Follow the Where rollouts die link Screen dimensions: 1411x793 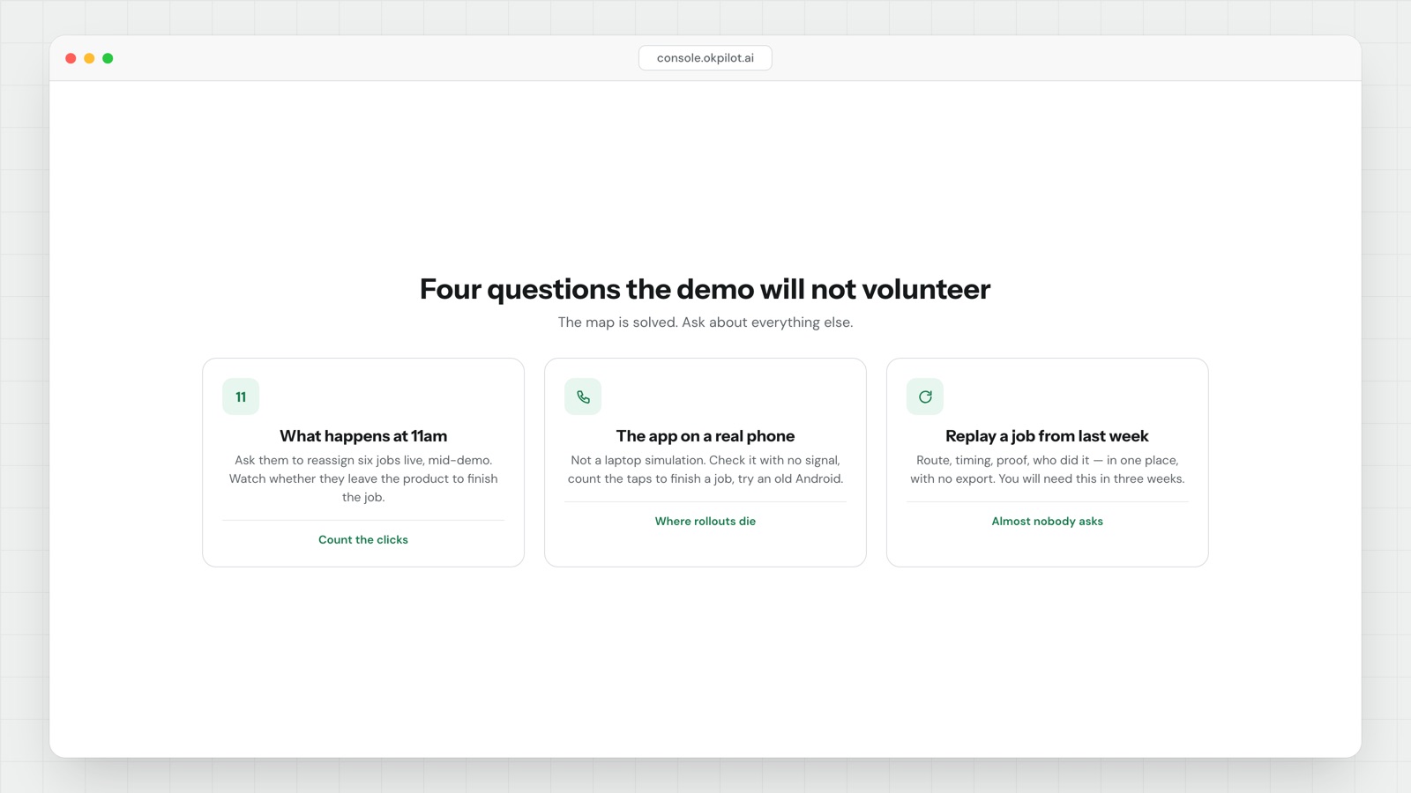tap(705, 521)
